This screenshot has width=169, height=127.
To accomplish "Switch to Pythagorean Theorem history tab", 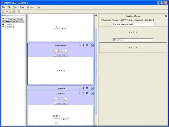I will coord(109,20).
